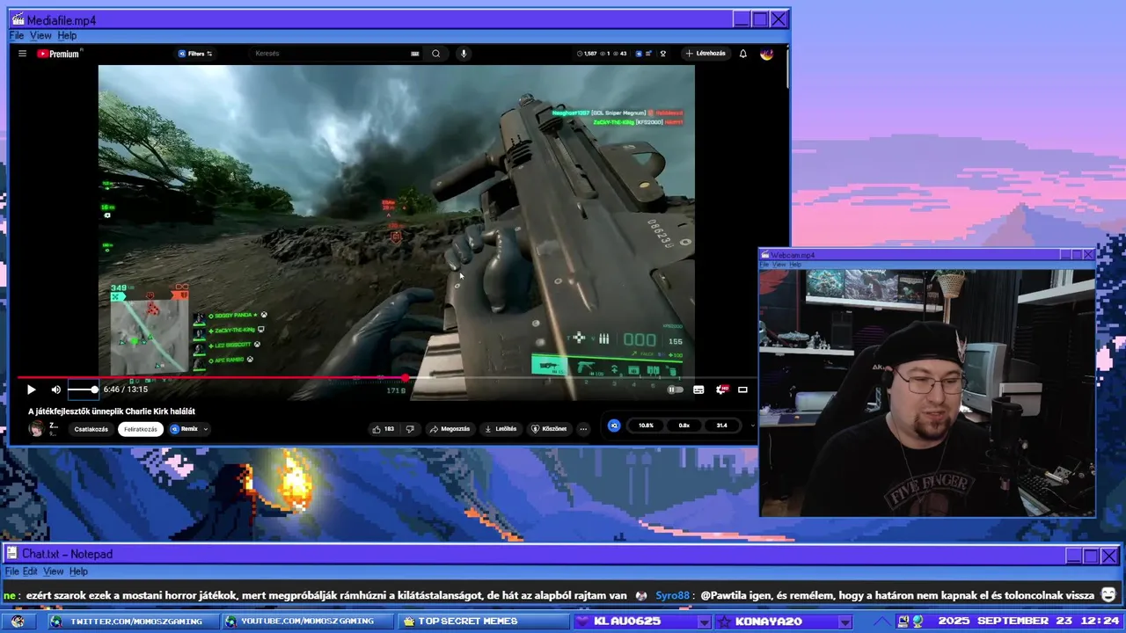
Task: Click the magnifier search icon
Action: point(435,54)
